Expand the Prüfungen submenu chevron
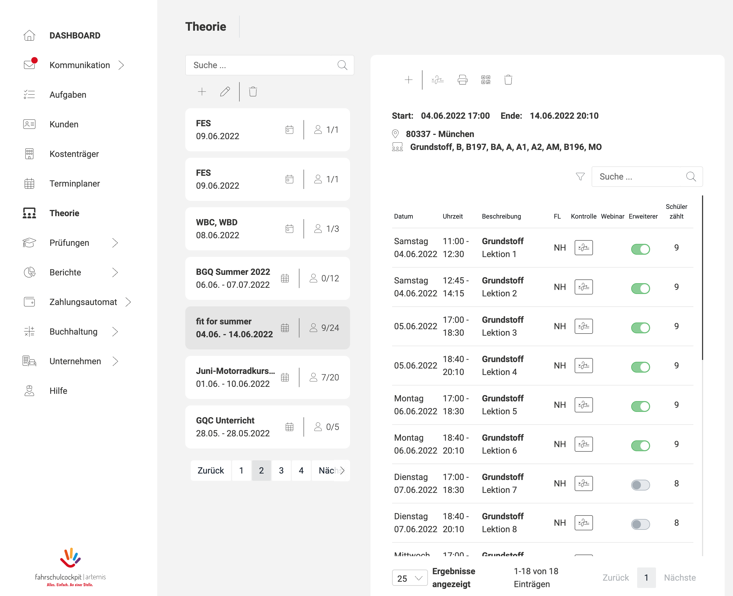Viewport: 733px width, 596px height. (115, 243)
